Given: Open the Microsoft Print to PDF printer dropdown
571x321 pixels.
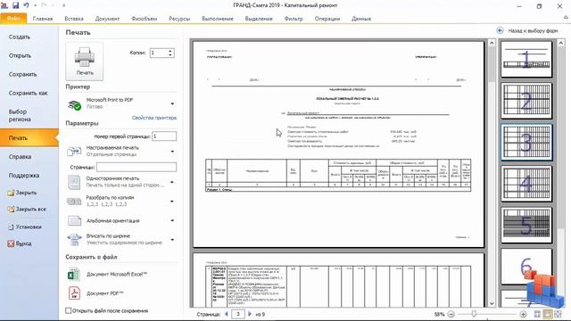Looking at the screenshot, I should pos(172,103).
